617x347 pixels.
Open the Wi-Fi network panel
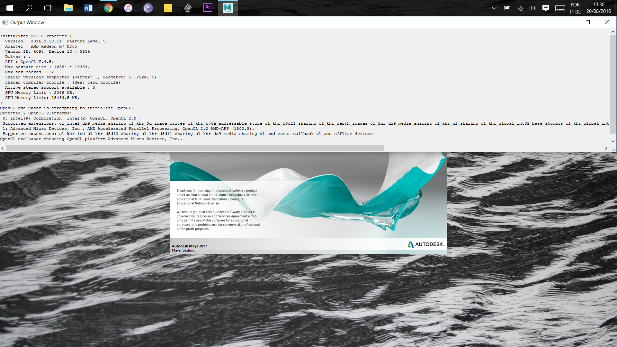(x=520, y=8)
